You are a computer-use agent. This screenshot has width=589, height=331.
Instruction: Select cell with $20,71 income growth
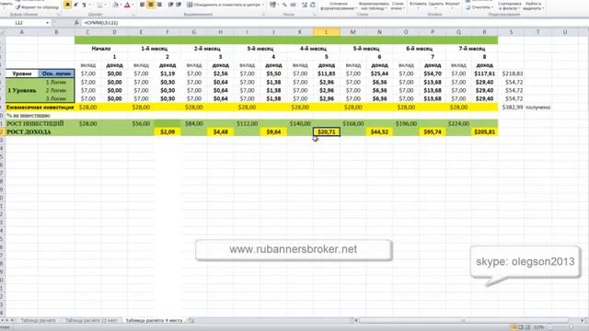(326, 131)
